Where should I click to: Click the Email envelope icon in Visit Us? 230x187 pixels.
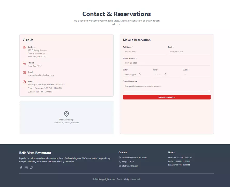(x=24, y=72)
